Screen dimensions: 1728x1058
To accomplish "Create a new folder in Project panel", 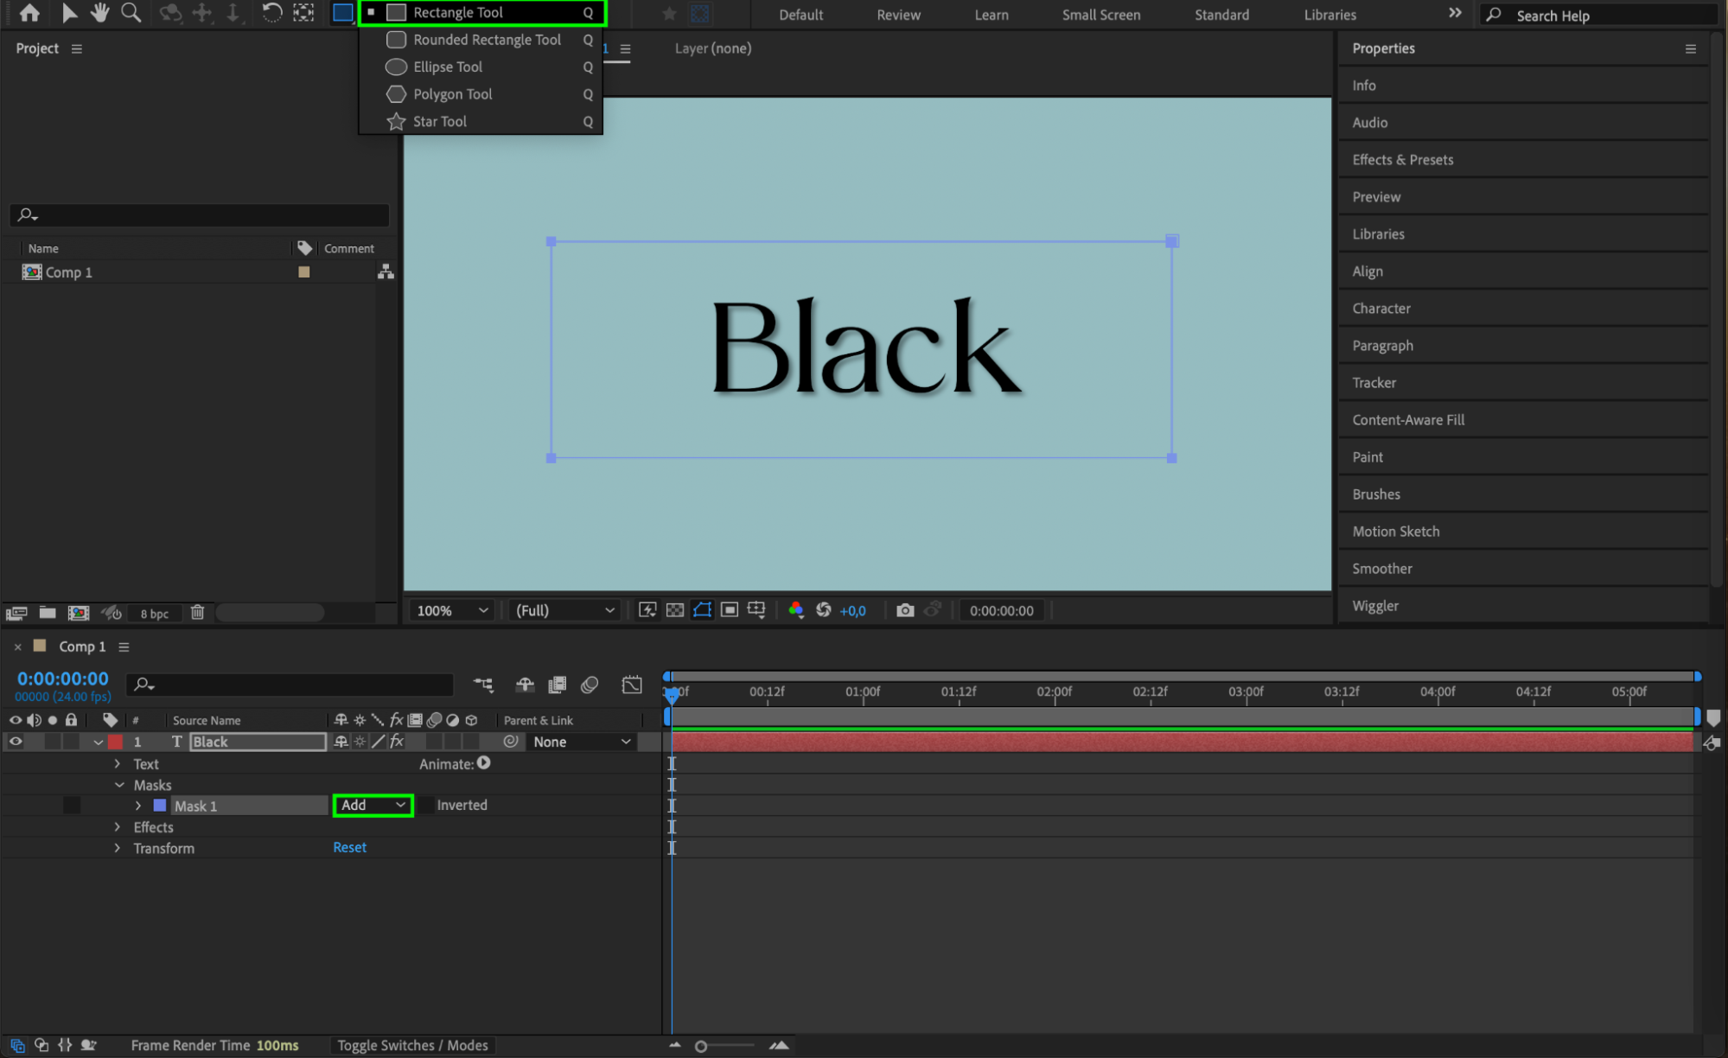I will [48, 613].
